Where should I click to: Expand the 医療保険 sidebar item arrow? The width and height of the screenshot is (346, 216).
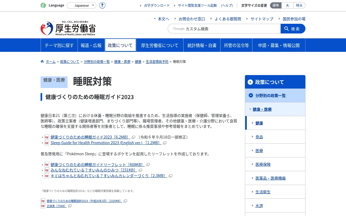pos(252,164)
